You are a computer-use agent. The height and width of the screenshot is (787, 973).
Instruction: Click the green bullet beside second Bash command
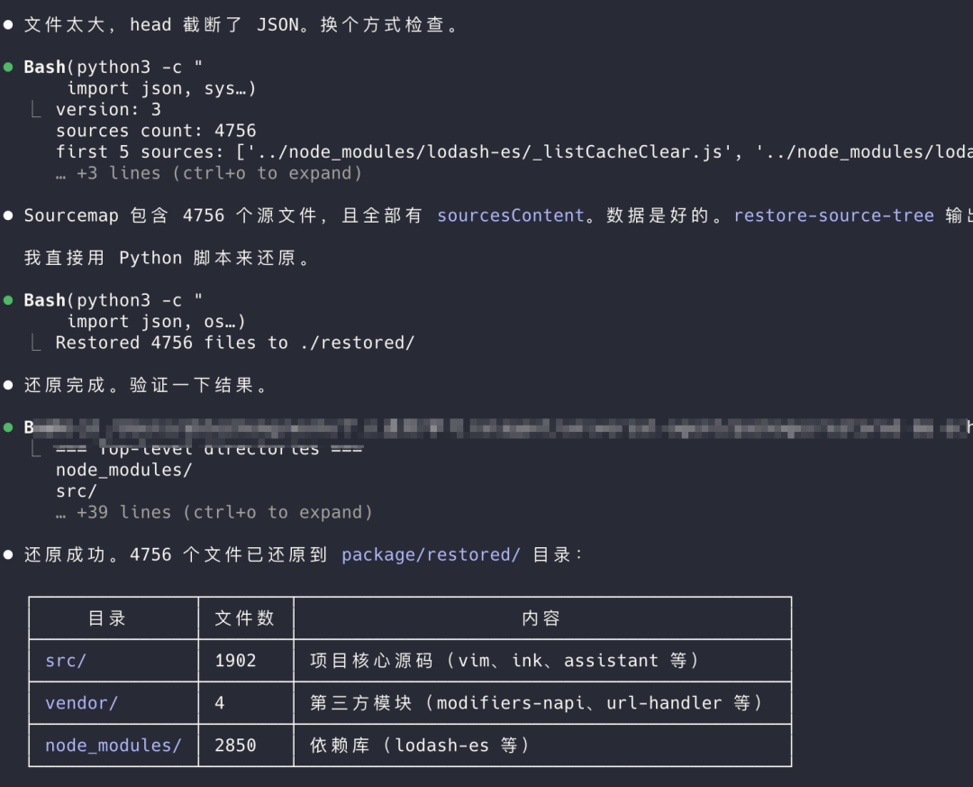click(x=8, y=300)
